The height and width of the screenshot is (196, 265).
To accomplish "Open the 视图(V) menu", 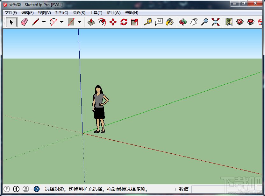I will coord(45,13).
